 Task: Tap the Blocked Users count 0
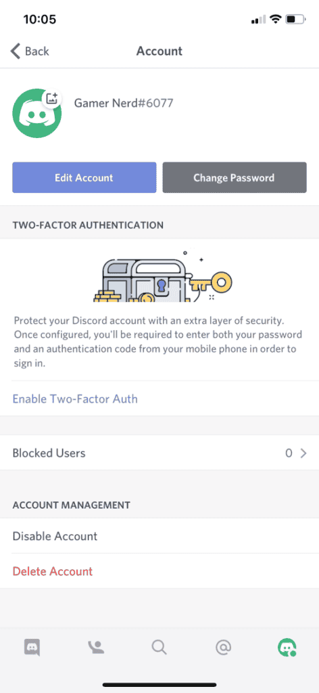289,453
